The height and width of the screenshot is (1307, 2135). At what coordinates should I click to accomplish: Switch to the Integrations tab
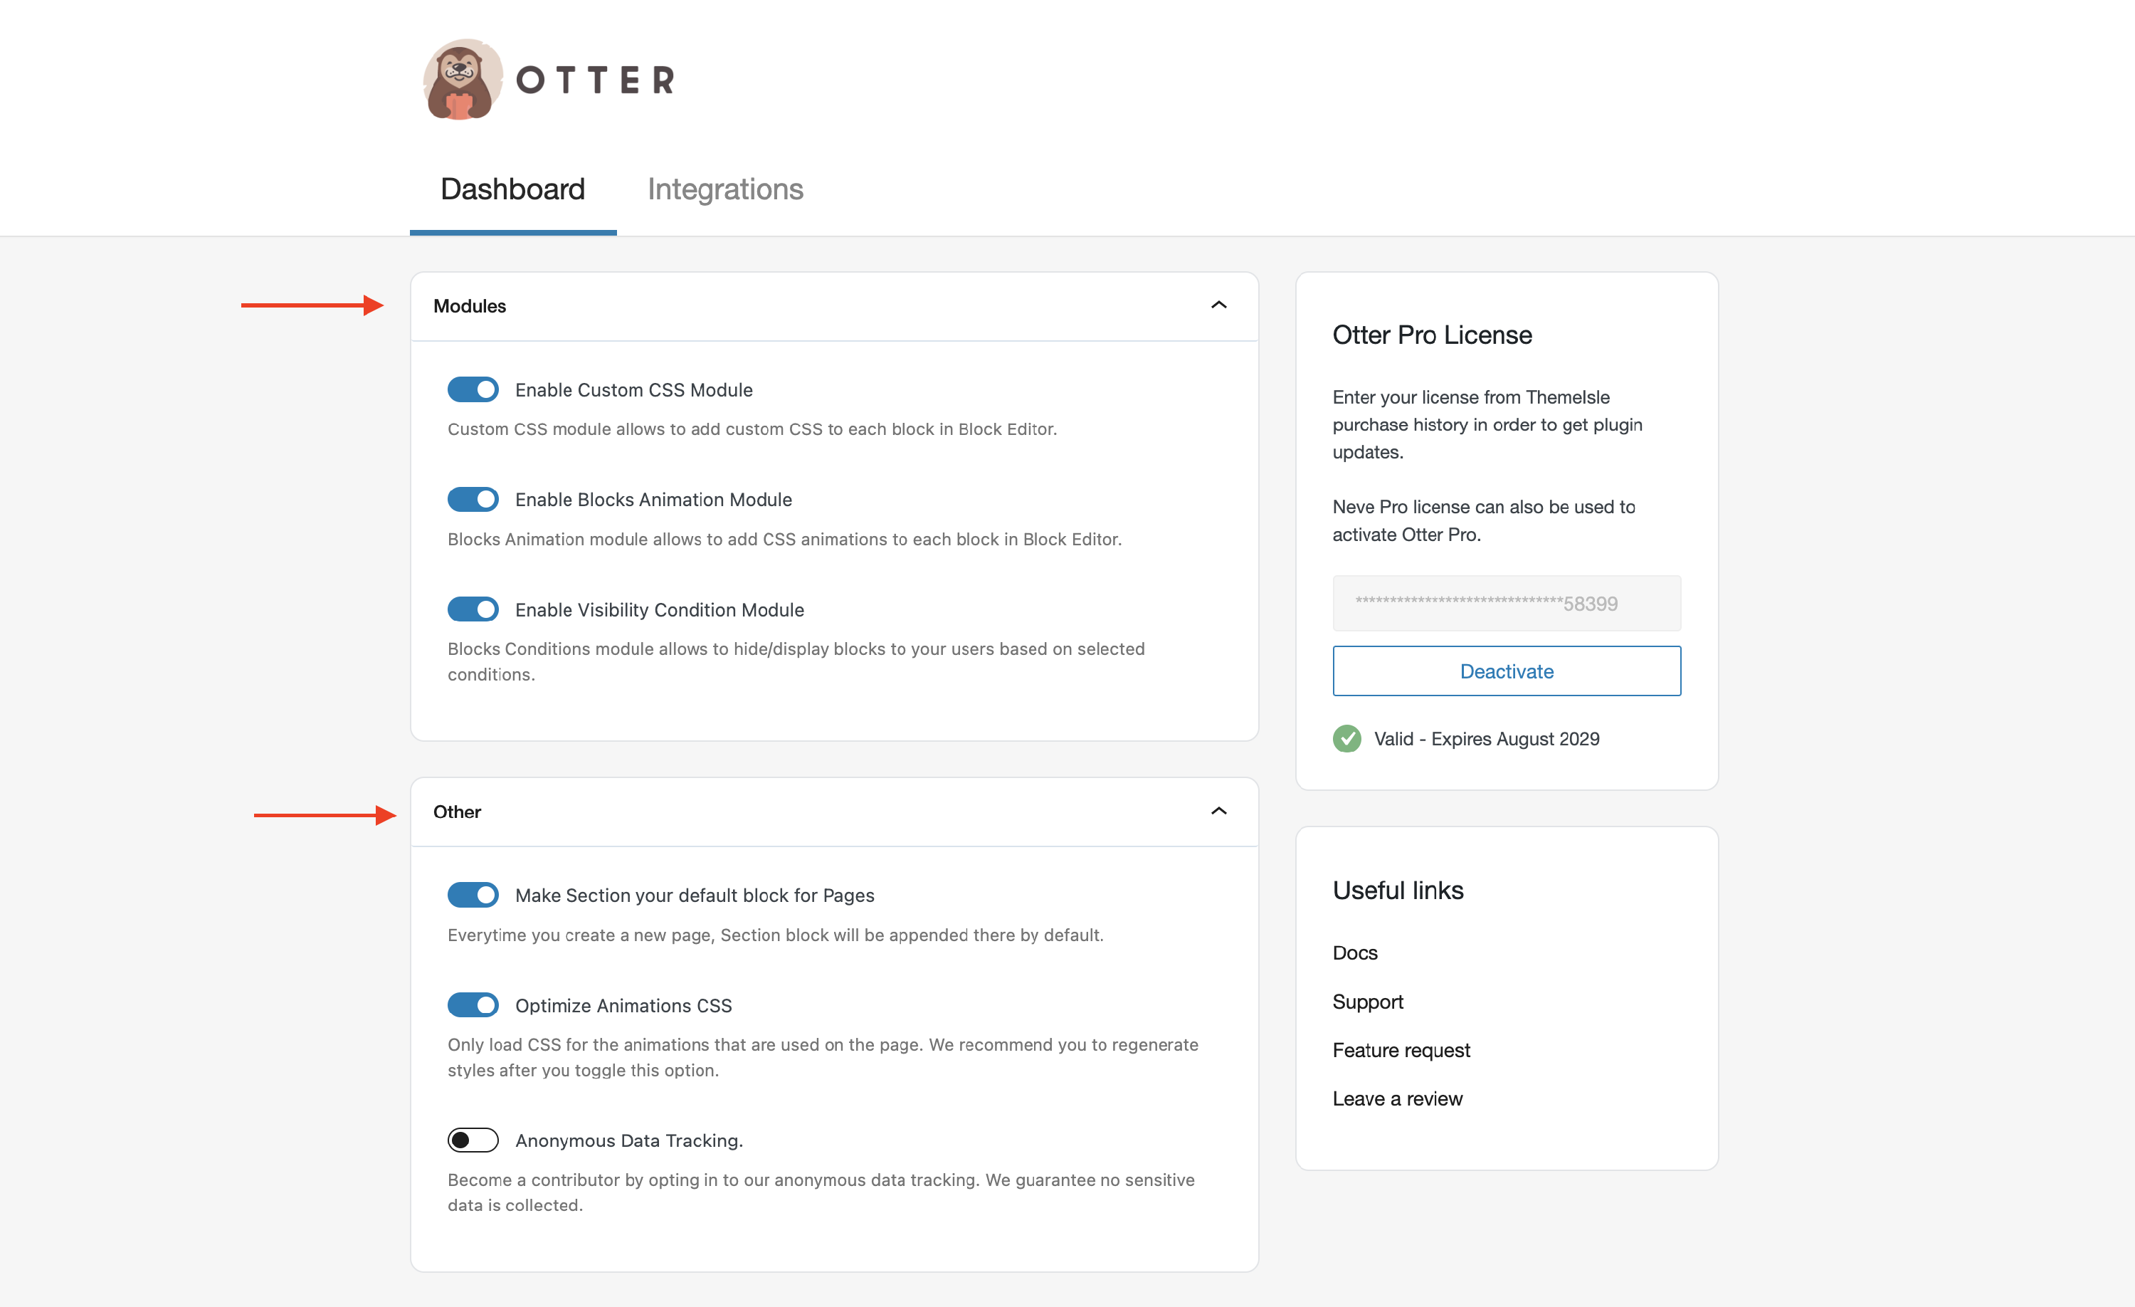click(725, 189)
